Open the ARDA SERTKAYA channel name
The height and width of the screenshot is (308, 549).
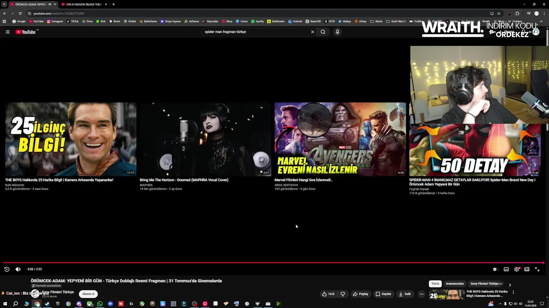[286, 185]
